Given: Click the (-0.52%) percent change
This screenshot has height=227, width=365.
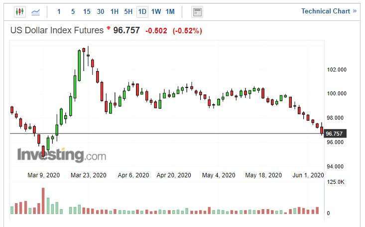Looking at the screenshot, I should point(187,31).
